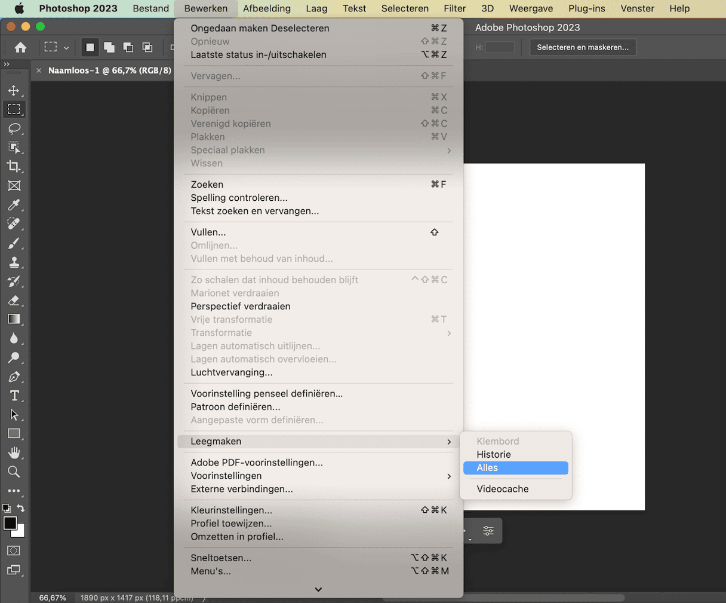The image size is (726, 603).
Task: Click the Home icon in options bar
Action: 20,47
